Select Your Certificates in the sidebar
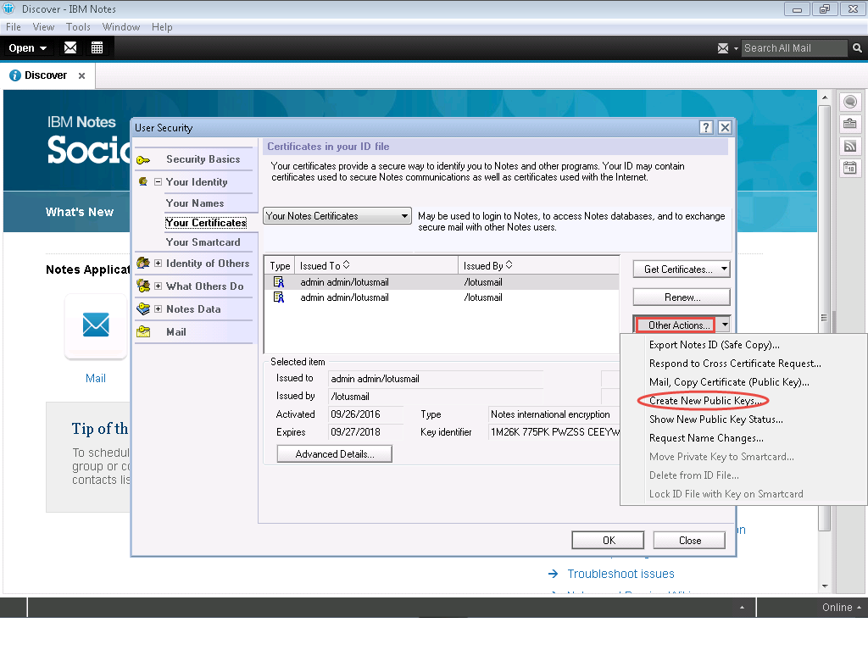The height and width of the screenshot is (650, 868). [x=205, y=223]
